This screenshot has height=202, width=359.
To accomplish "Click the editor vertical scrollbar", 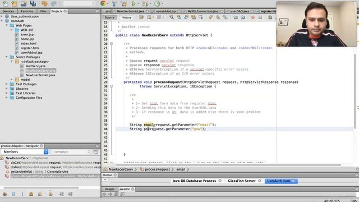I will [x=355, y=91].
